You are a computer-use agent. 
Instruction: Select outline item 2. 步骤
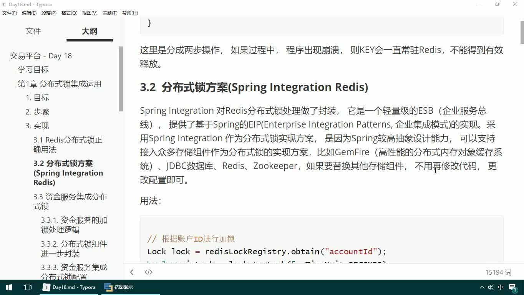(x=37, y=112)
